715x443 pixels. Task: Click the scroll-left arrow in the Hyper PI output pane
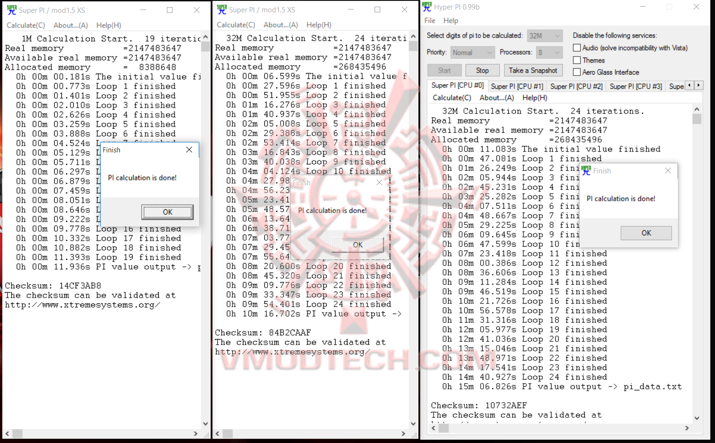tap(434, 428)
